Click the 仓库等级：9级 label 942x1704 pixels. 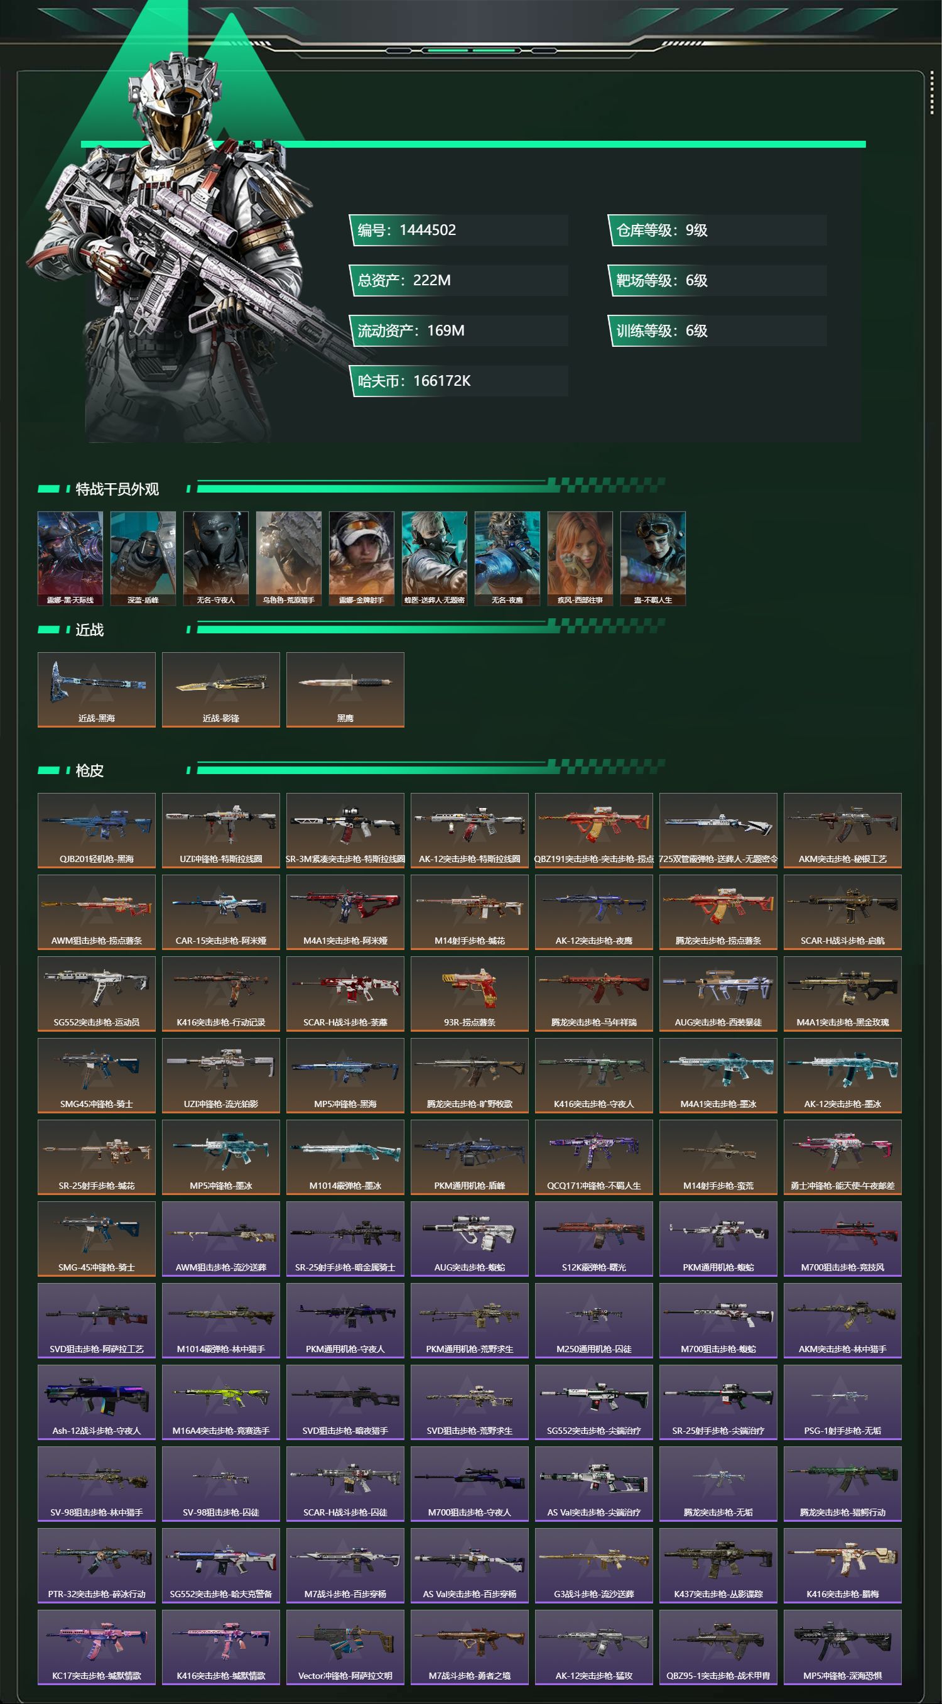tap(717, 230)
